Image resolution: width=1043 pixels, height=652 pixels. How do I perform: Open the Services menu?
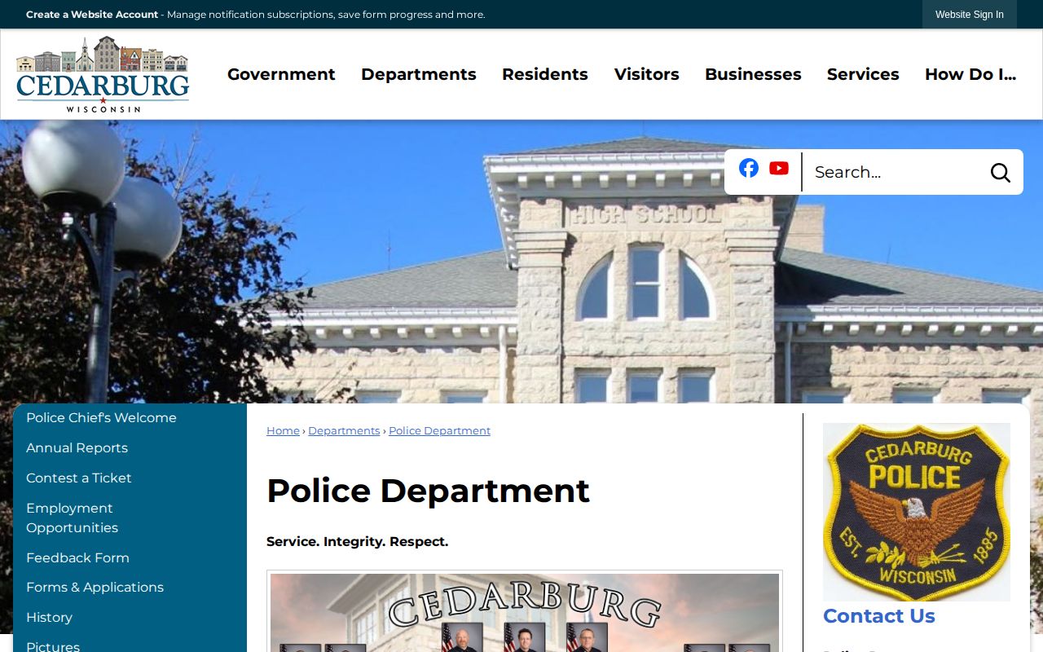point(863,74)
